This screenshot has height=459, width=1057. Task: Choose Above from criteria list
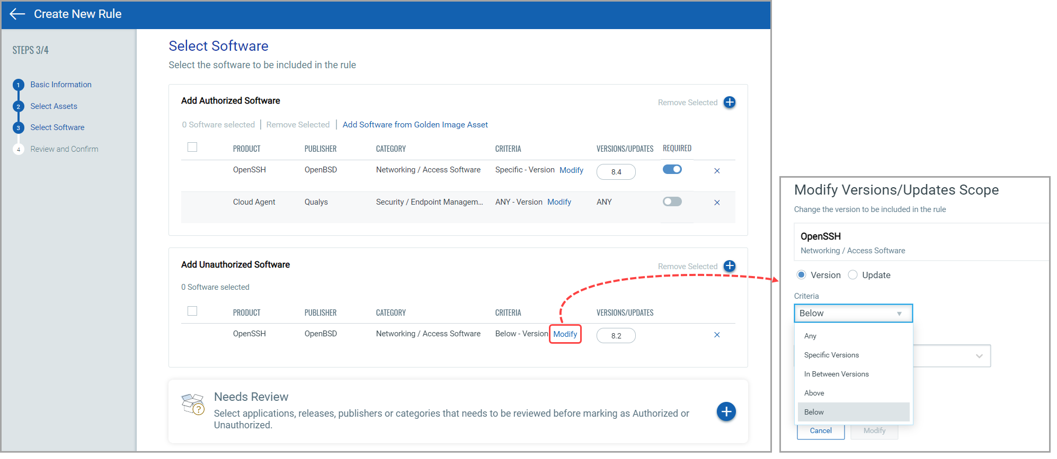pyautogui.click(x=854, y=393)
